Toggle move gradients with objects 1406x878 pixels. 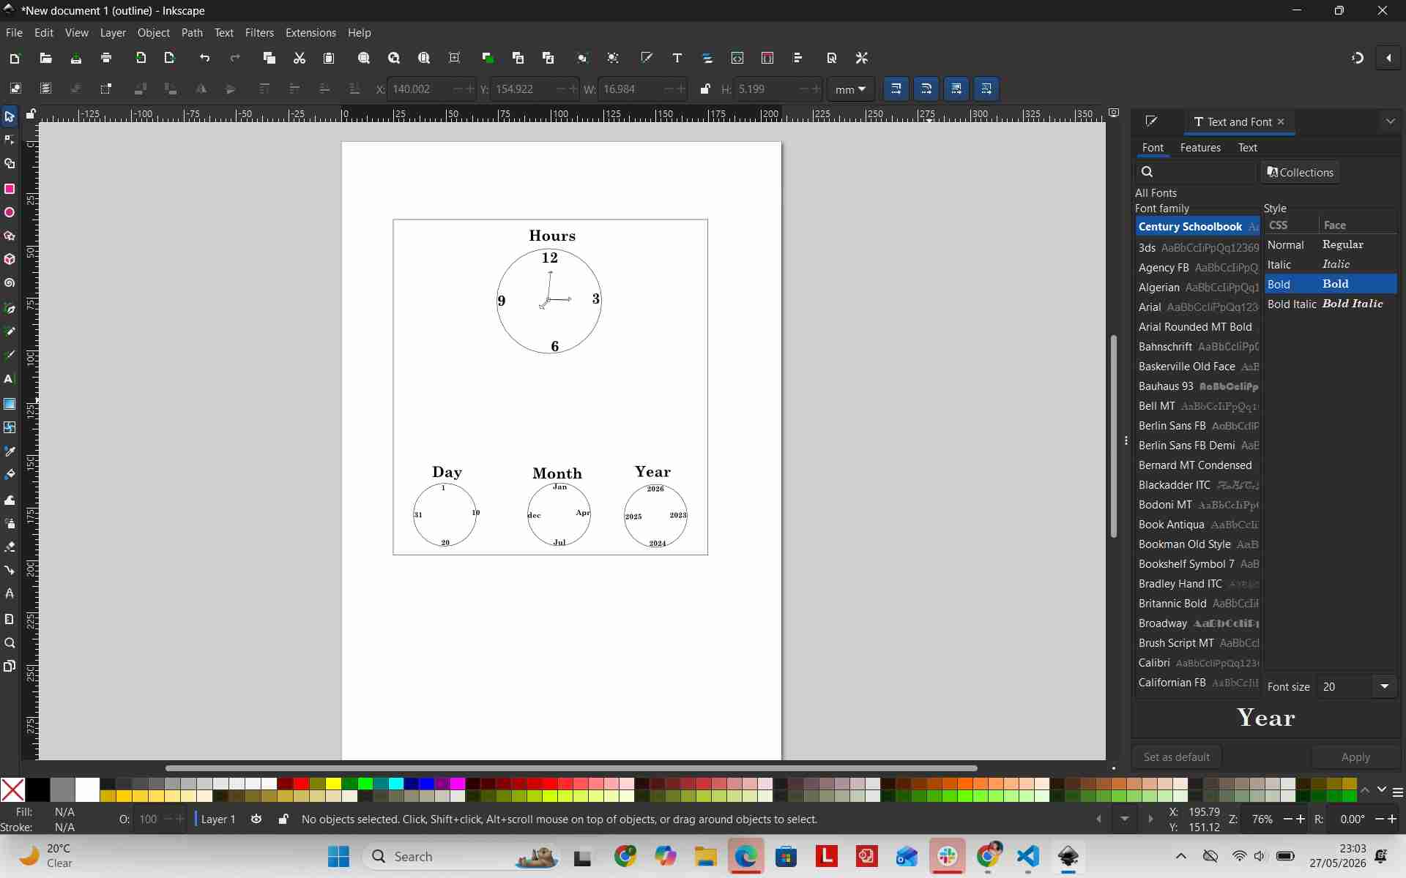956,89
